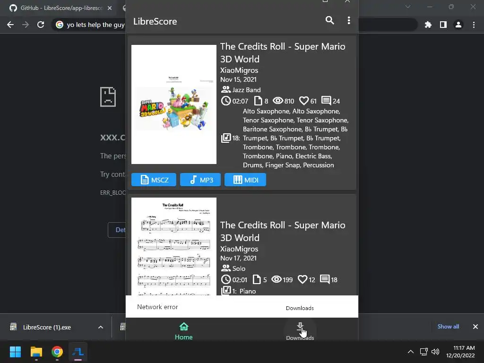Switch to the Home tab

click(x=184, y=331)
